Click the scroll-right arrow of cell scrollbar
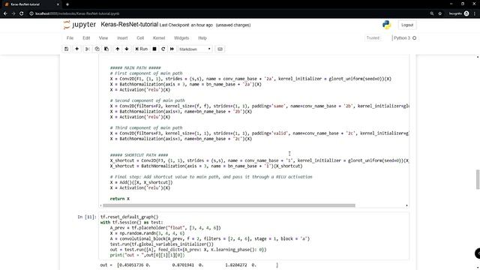The image size is (480, 270). [406, 205]
